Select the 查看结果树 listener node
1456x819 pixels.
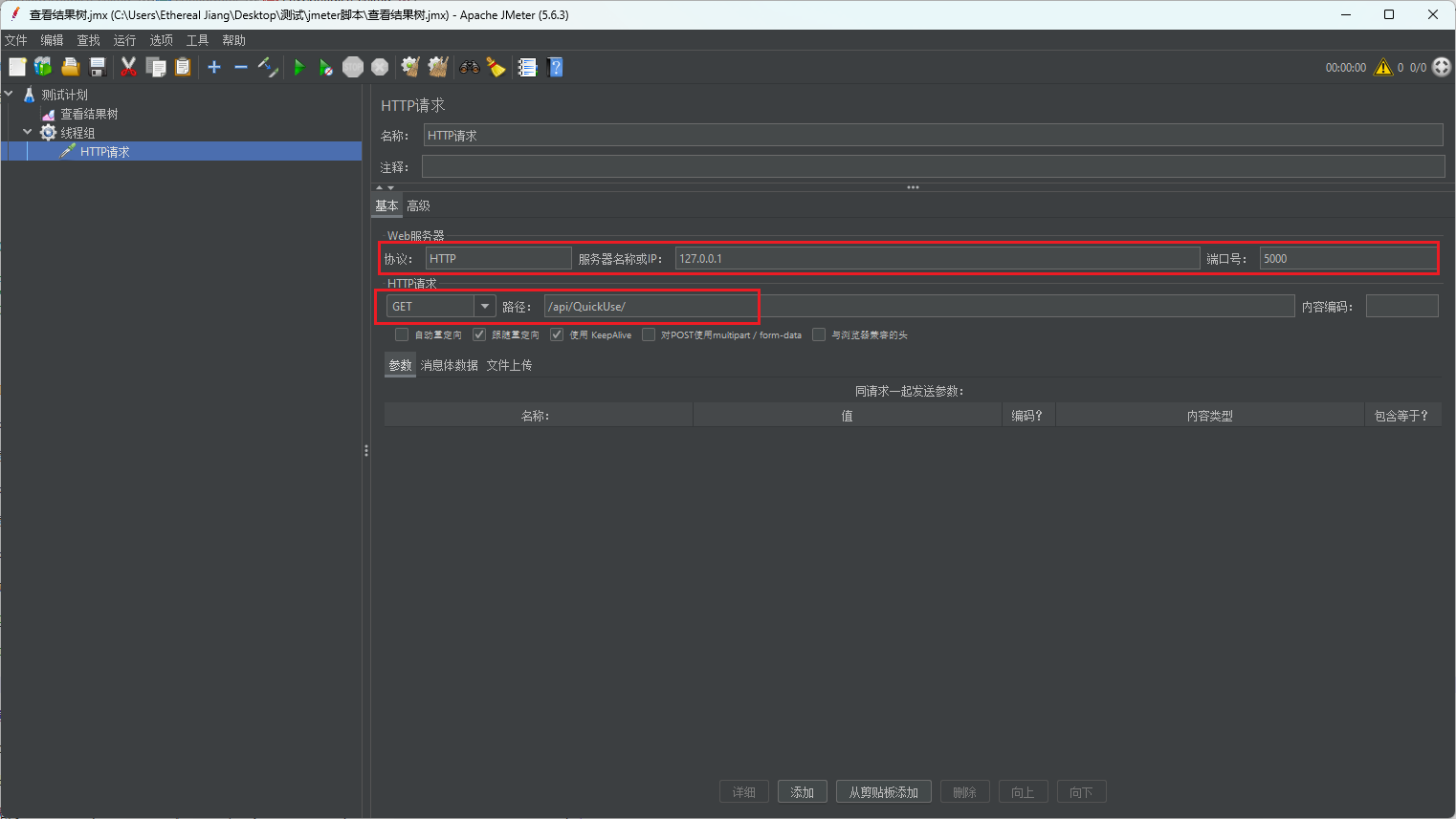pos(89,114)
